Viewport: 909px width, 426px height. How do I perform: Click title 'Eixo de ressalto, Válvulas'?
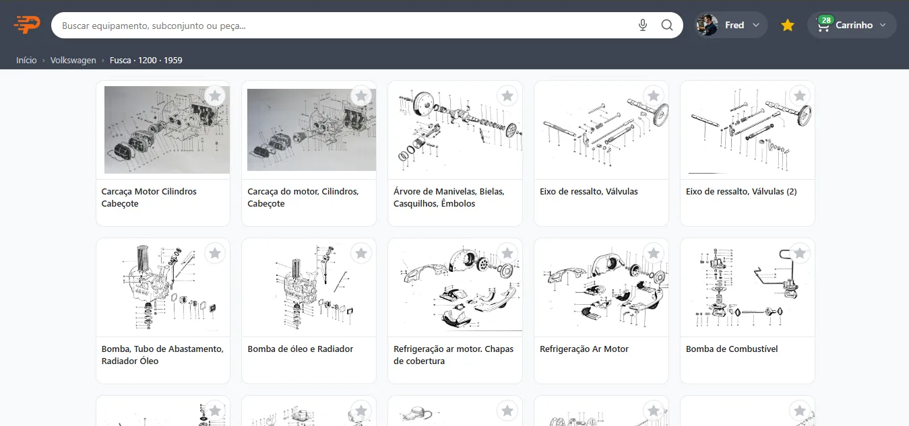(589, 191)
